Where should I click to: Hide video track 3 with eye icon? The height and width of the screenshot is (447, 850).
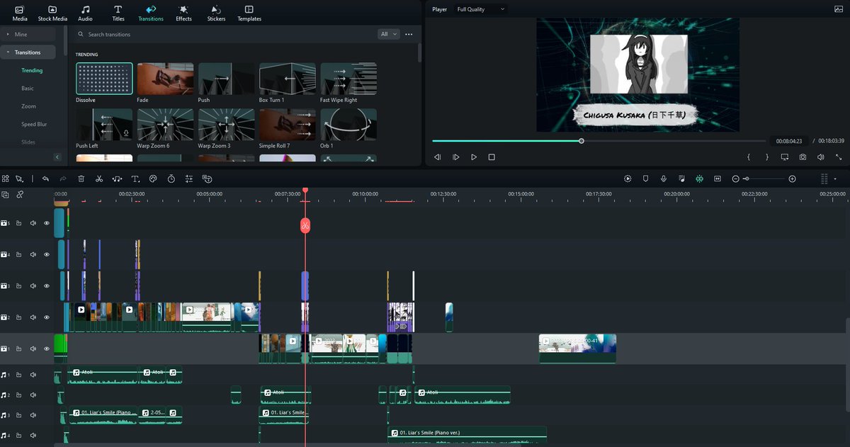point(47,286)
